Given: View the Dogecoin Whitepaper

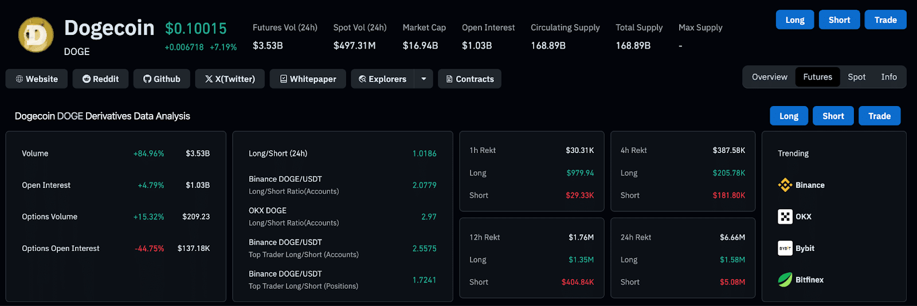Looking at the screenshot, I should 308,79.
